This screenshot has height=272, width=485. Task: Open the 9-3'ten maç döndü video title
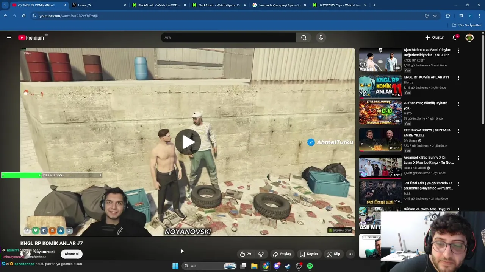426,105
